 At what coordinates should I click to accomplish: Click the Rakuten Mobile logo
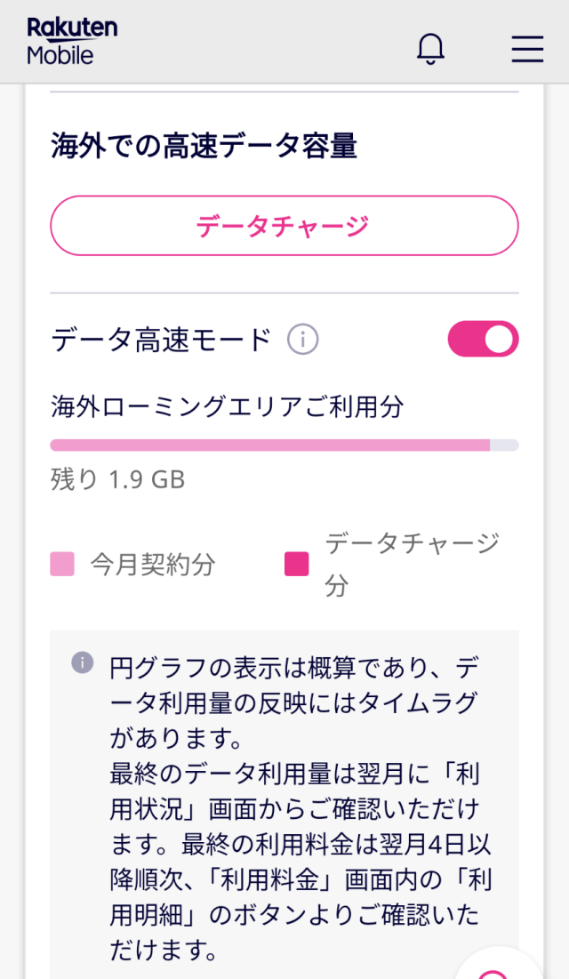point(72,42)
